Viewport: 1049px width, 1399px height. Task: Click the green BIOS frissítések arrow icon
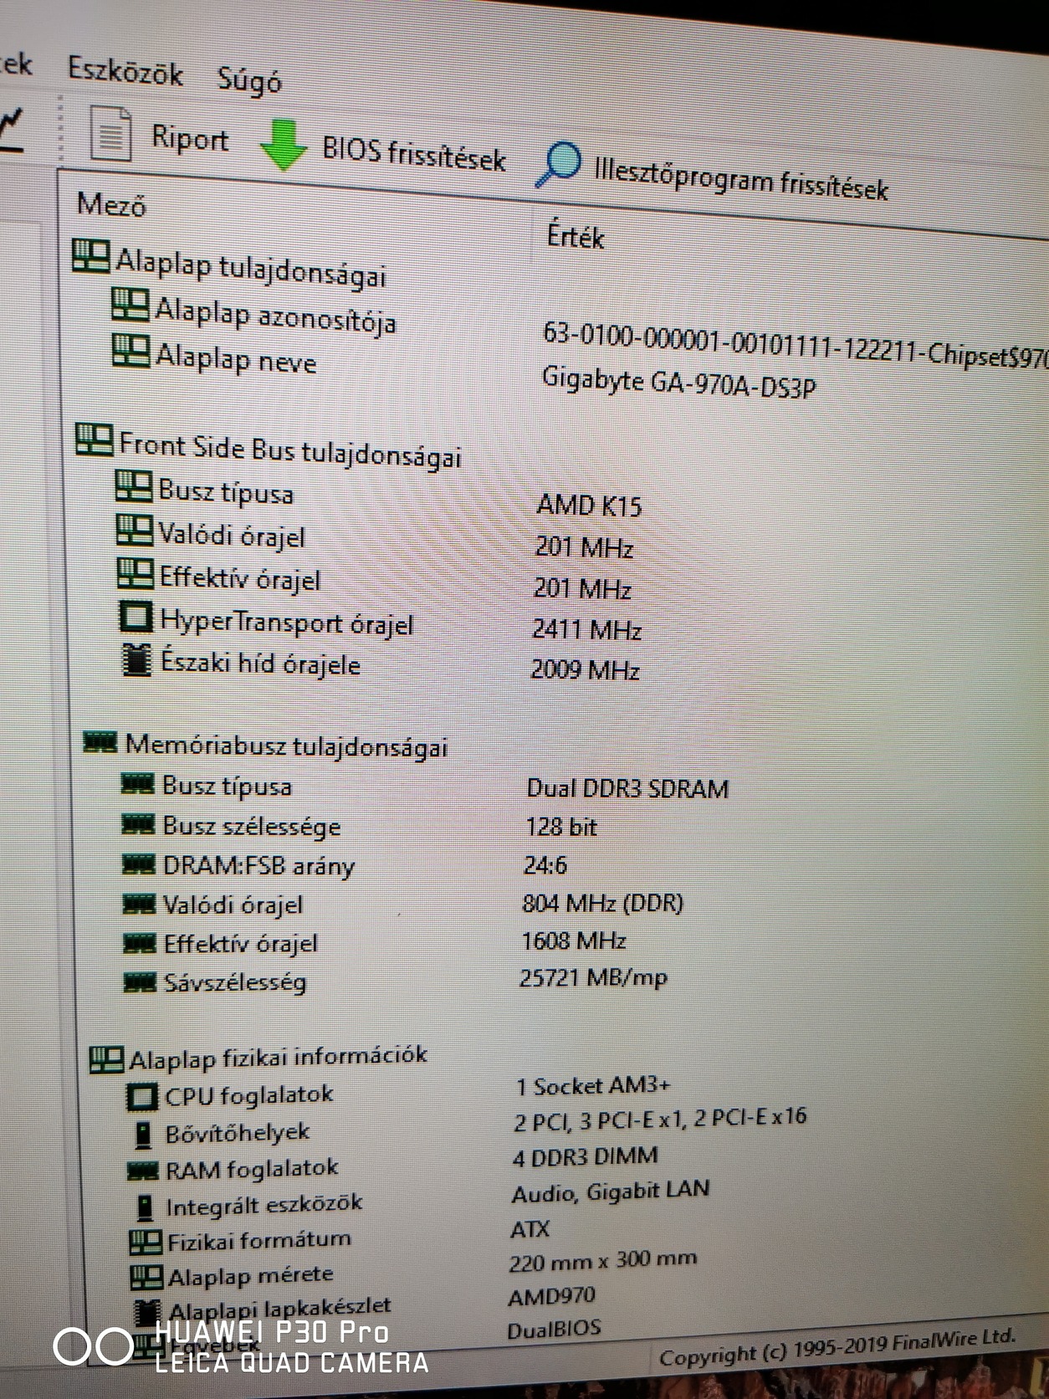pos(283,146)
